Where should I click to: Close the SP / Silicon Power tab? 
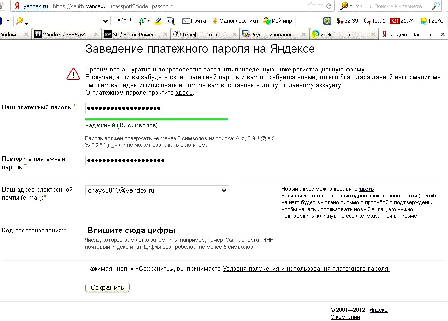[165, 34]
